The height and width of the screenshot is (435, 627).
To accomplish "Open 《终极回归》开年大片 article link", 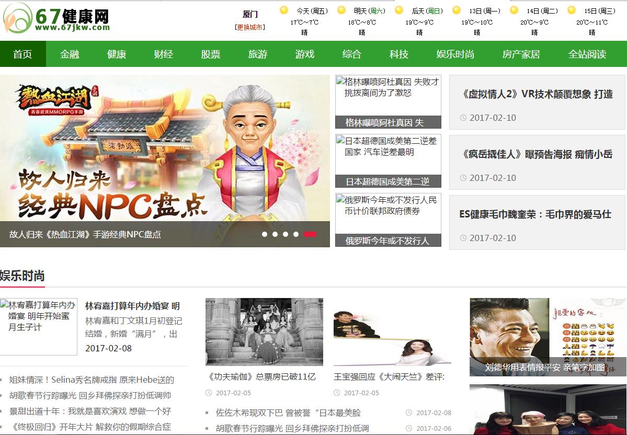I will (x=90, y=427).
